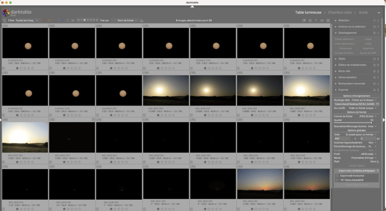
Task: Click the darktable logo
Action: [6, 13]
